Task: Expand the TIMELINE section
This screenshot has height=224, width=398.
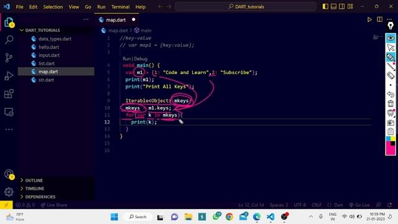Action: [35, 189]
